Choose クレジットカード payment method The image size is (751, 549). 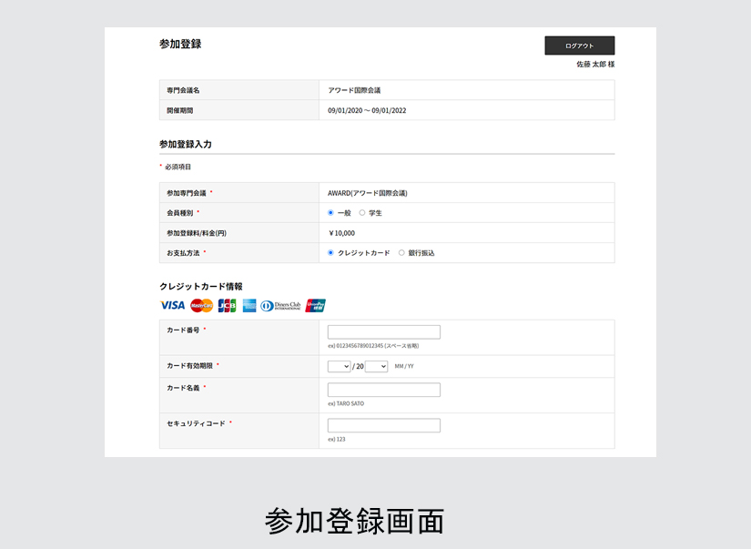330,253
